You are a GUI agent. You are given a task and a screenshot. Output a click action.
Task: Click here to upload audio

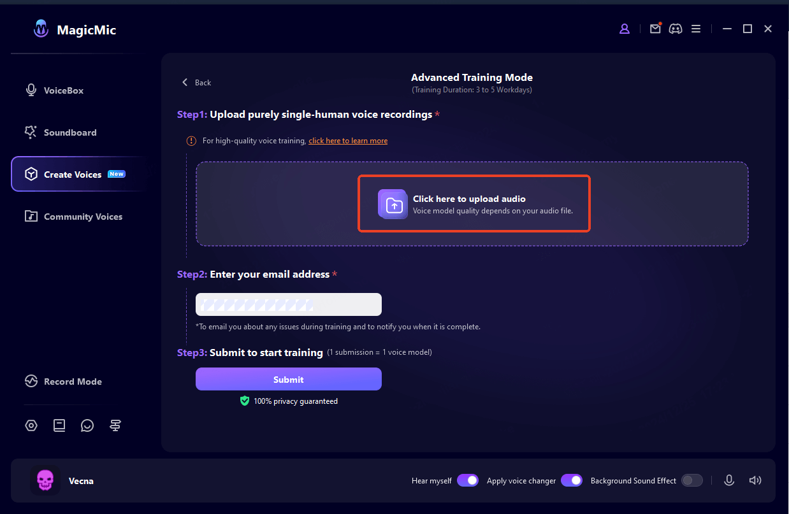coord(474,204)
